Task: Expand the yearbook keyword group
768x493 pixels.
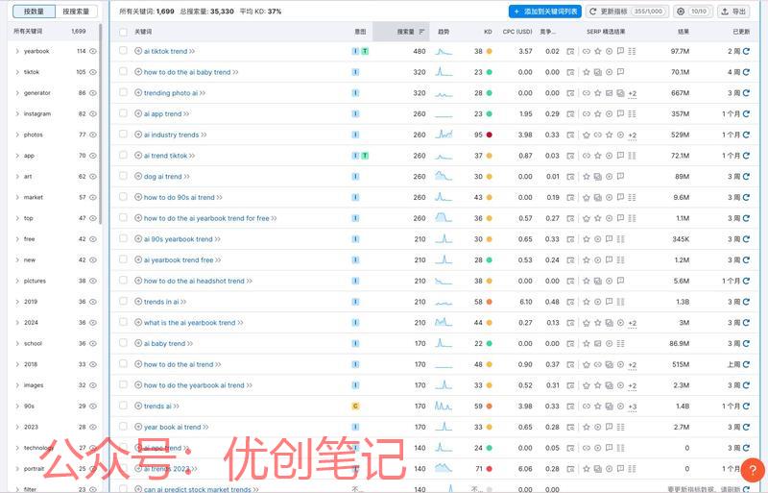Action: 17,51
